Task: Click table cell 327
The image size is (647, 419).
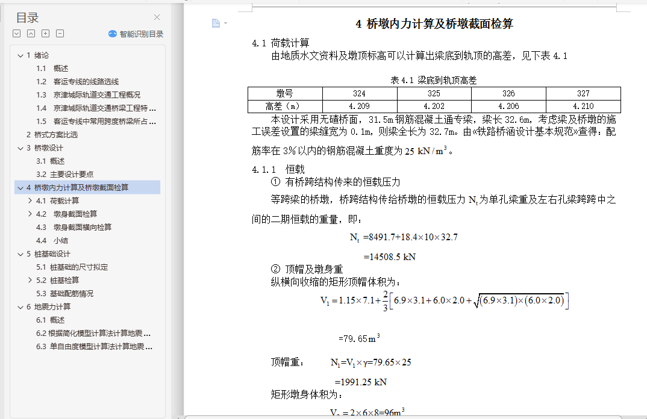Action: (x=584, y=94)
